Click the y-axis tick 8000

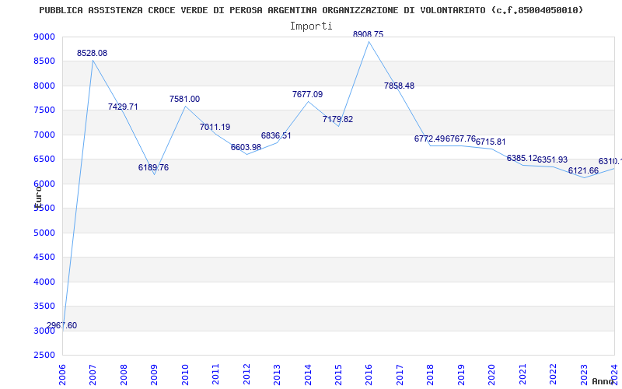pos(44,86)
